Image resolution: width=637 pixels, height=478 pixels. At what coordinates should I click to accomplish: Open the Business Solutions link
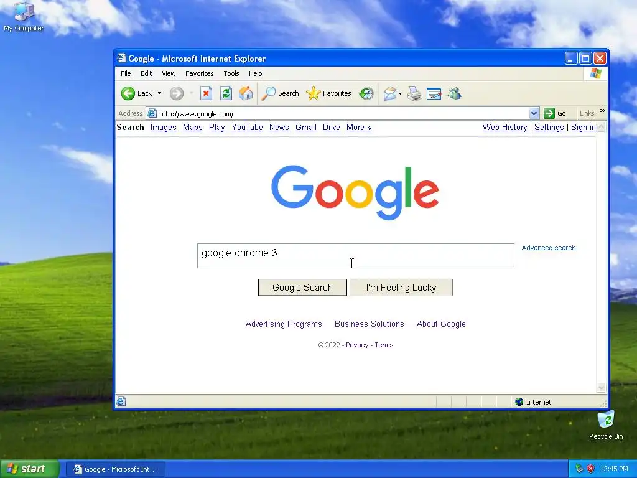370,324
